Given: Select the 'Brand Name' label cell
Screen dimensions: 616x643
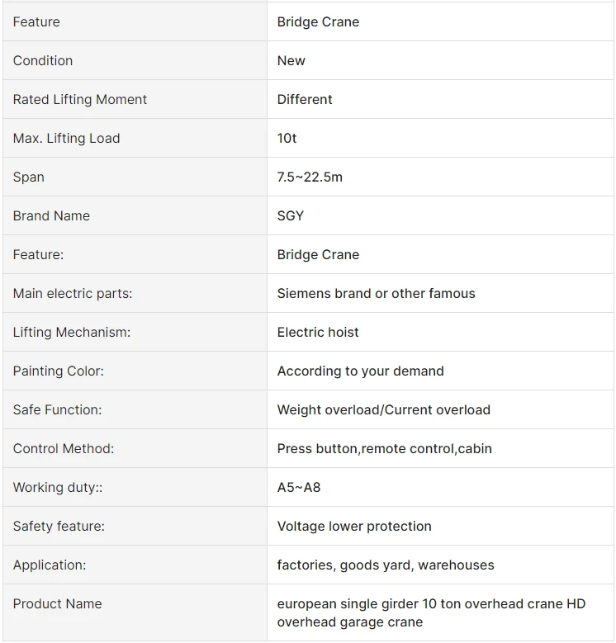Looking at the screenshot, I should (135, 215).
